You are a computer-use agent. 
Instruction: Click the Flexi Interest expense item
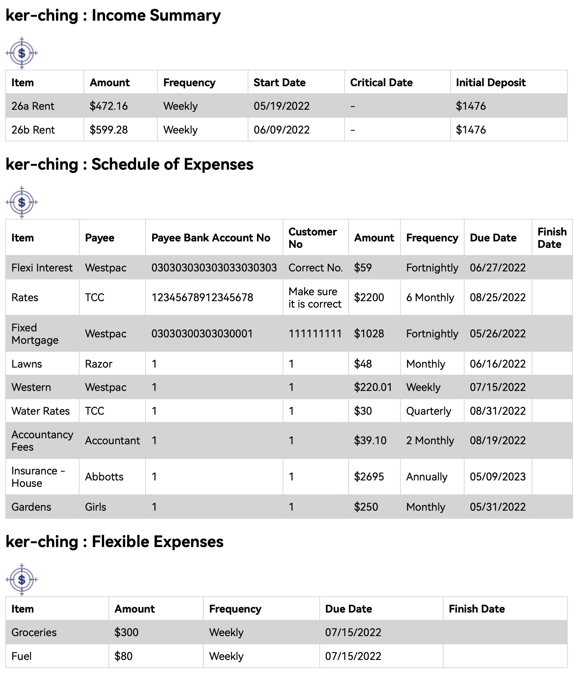point(42,268)
